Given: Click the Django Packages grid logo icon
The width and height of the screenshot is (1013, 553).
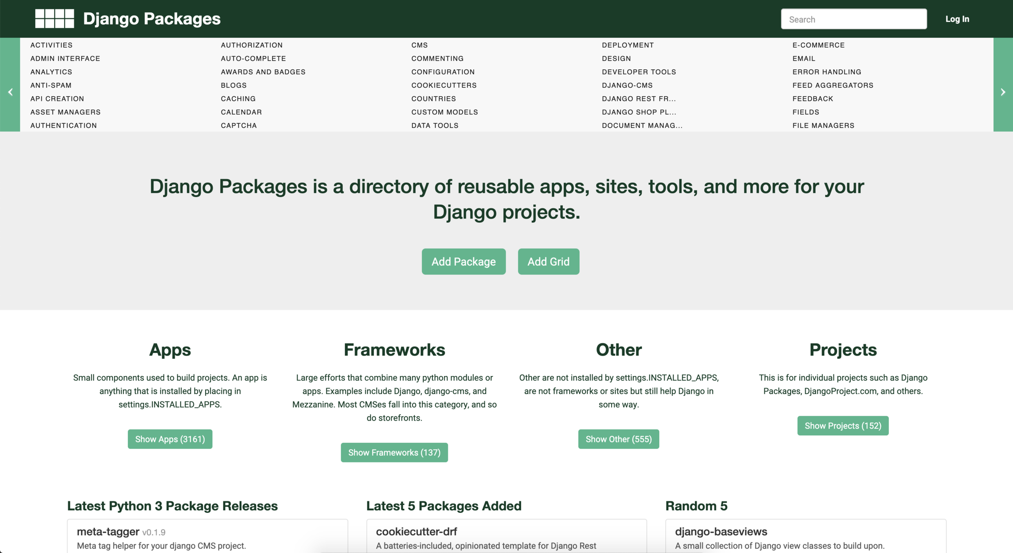Looking at the screenshot, I should [x=54, y=19].
